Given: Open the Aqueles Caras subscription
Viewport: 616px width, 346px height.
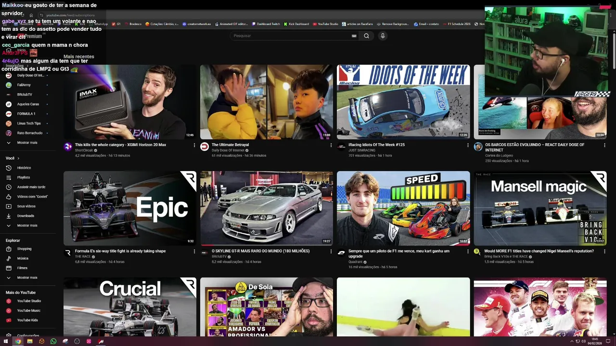Looking at the screenshot, I should [x=28, y=104].
